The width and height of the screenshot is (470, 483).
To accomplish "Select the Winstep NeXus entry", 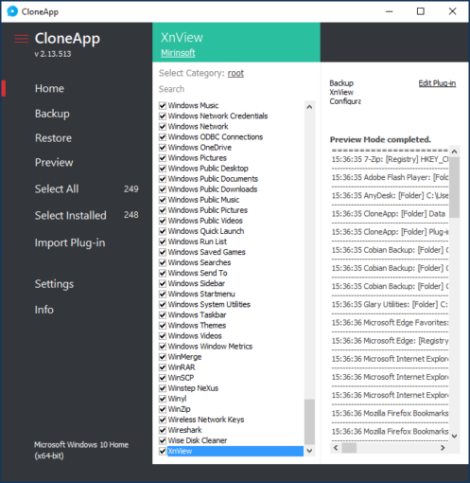I will [193, 388].
